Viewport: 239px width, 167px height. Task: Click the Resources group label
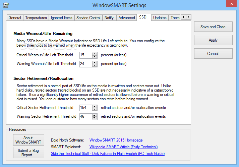(x=17, y=129)
